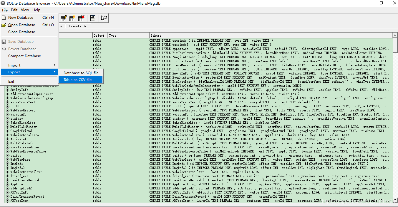Open the View menu
Screen dimensions: 398x207
click(25, 10)
